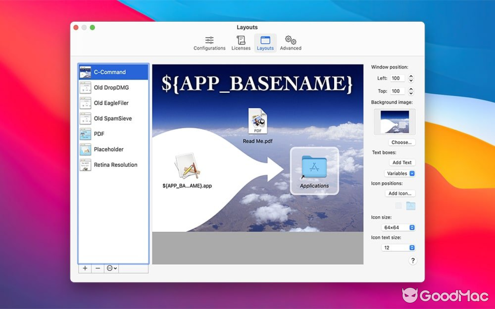Viewport: 495px width, 309px height.
Task: Remove selected layout with minus button
Action: click(x=98, y=268)
